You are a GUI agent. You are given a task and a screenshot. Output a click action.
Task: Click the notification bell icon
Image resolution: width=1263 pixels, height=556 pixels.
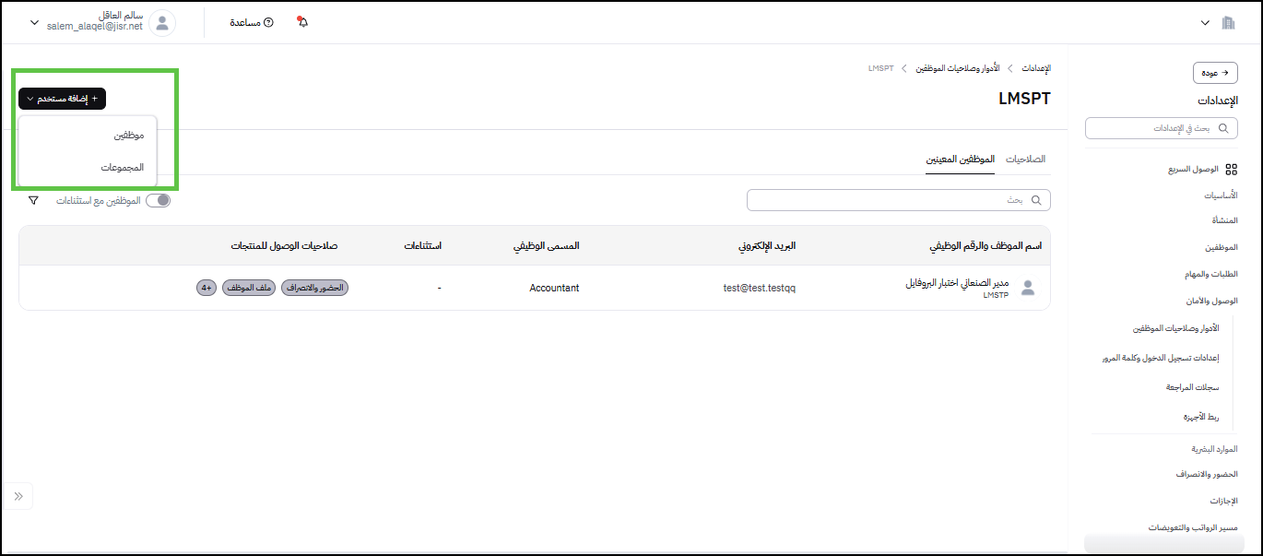pos(302,22)
